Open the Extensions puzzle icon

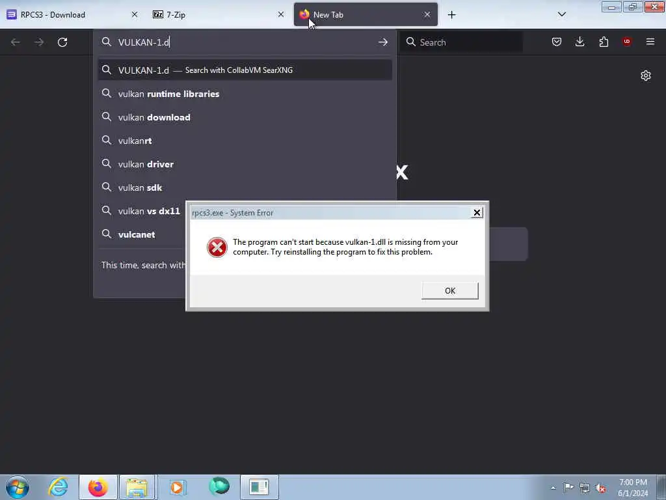pyautogui.click(x=604, y=42)
